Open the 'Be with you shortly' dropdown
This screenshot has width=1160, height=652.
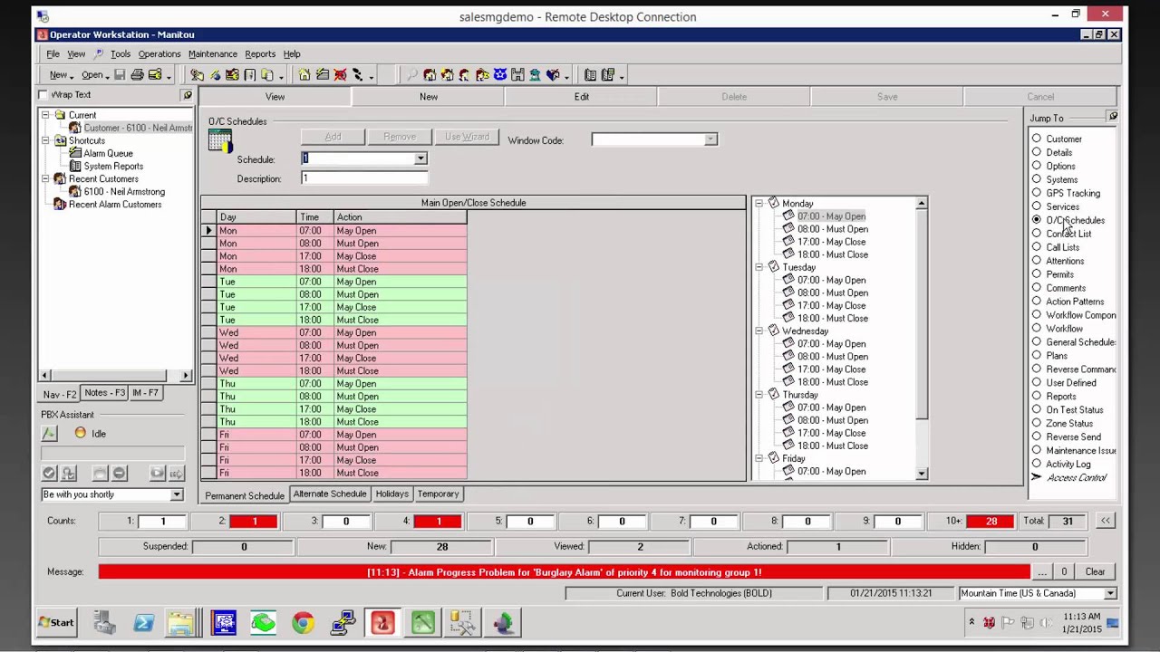pyautogui.click(x=177, y=494)
